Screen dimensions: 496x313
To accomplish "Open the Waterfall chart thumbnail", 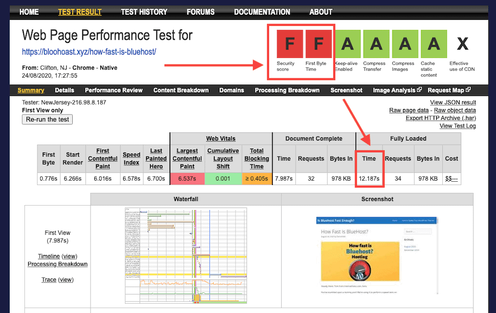I will tap(186, 255).
